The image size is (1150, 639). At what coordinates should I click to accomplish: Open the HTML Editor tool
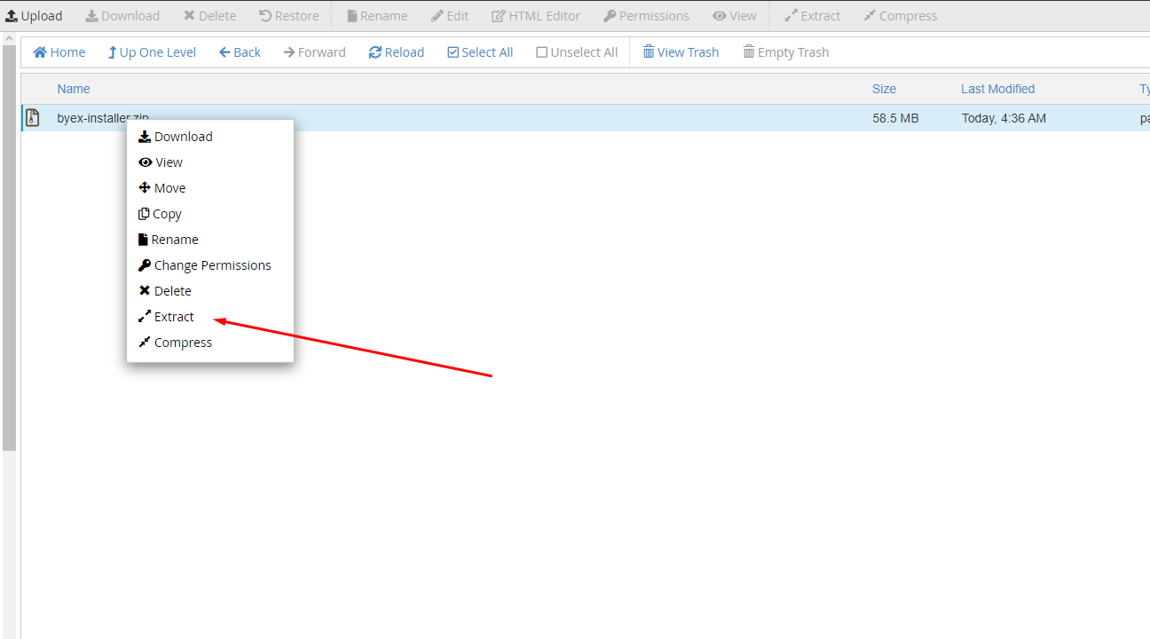click(x=536, y=16)
